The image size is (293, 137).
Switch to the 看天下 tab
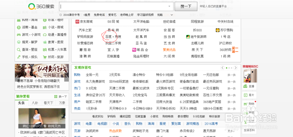pos(48,103)
